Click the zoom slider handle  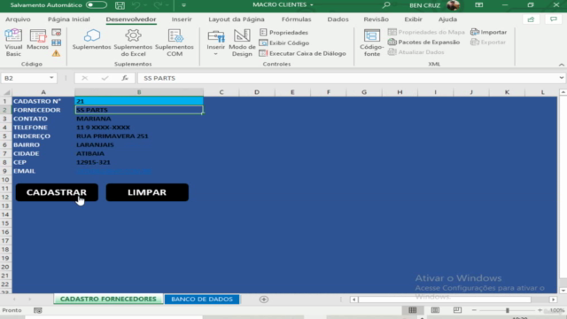tap(508, 310)
